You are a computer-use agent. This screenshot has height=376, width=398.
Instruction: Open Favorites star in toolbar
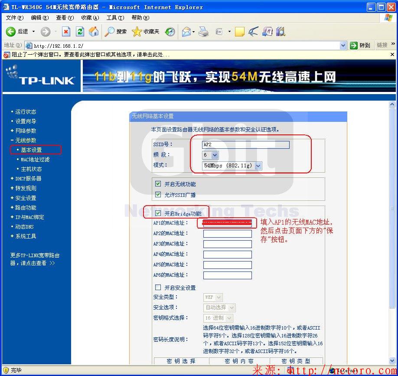[137, 32]
